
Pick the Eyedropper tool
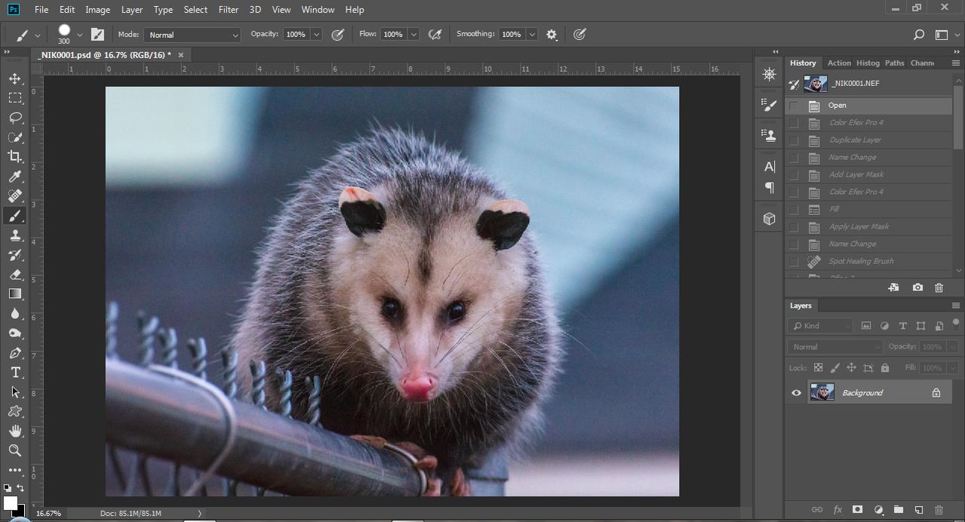15,177
